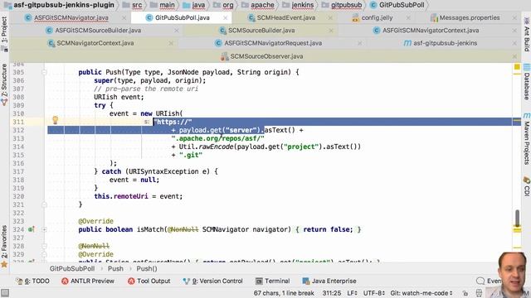
Task: Open the Java Enterprise tool window
Action: pos(329,281)
